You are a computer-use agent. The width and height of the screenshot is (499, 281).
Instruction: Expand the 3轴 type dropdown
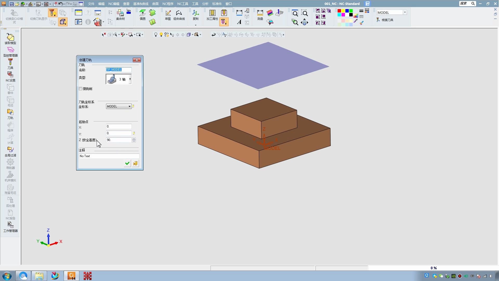click(x=130, y=79)
